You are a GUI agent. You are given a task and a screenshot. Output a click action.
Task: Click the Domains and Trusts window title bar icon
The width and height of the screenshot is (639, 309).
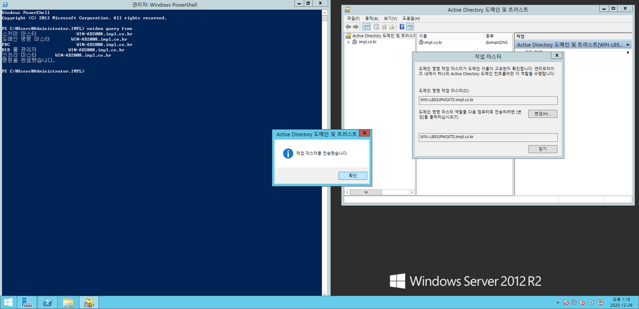[x=347, y=10]
